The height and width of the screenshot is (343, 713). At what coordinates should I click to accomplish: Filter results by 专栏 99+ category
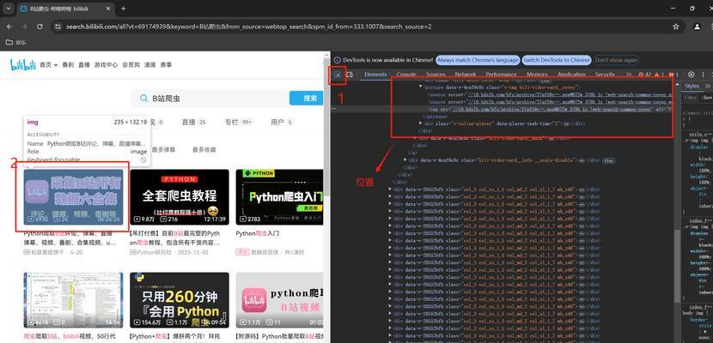tap(238, 122)
